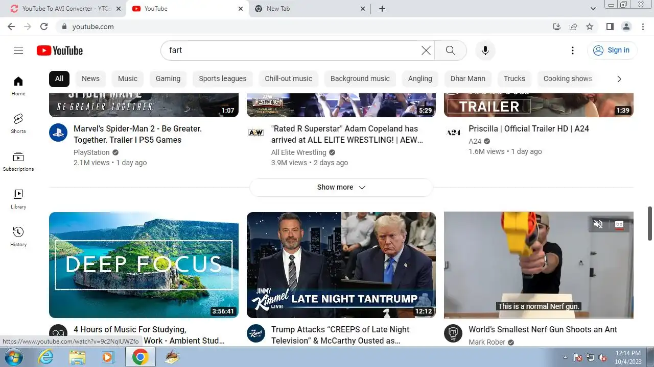
Task: Open History in the sidebar
Action: (x=18, y=237)
